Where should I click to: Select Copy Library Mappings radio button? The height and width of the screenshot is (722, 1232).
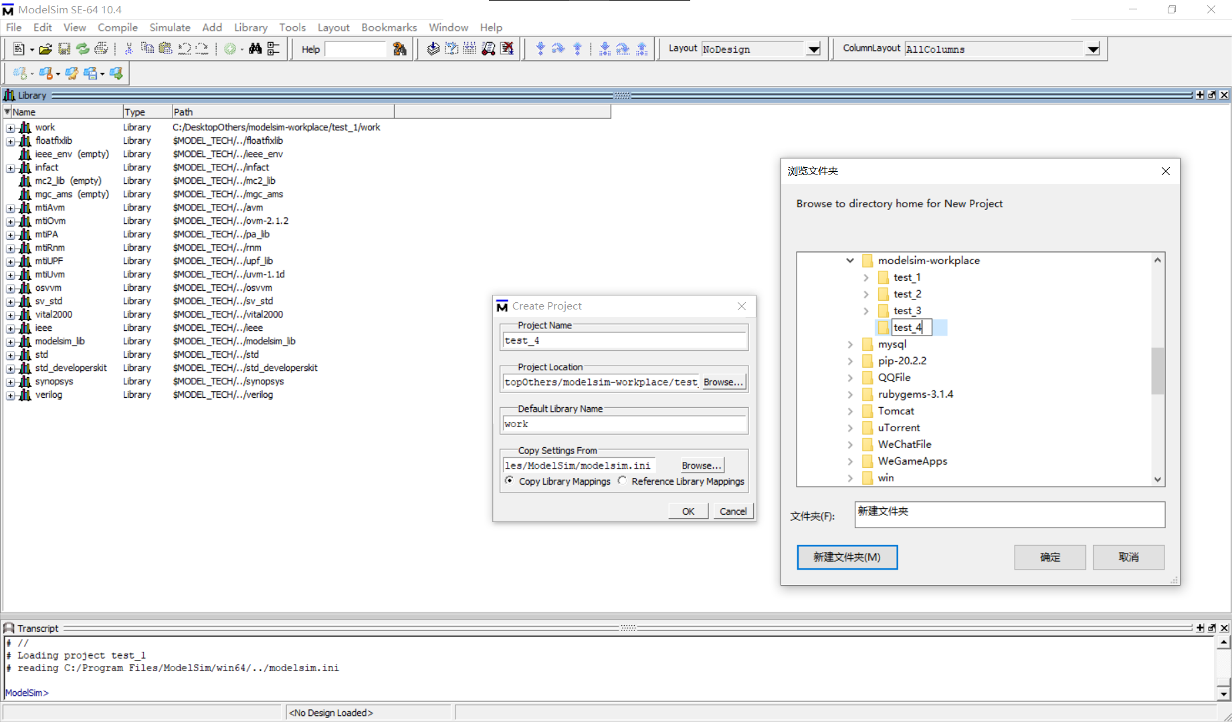510,481
